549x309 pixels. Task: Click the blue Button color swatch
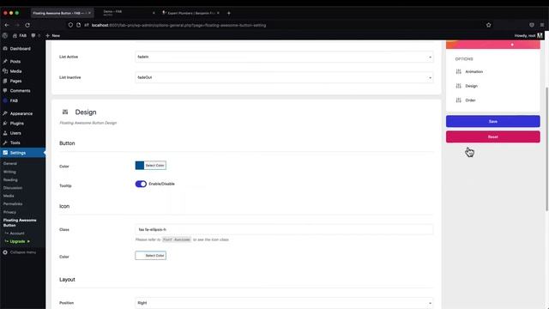pos(140,166)
